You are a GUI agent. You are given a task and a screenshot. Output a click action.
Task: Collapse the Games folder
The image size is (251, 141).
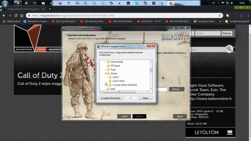(105, 73)
